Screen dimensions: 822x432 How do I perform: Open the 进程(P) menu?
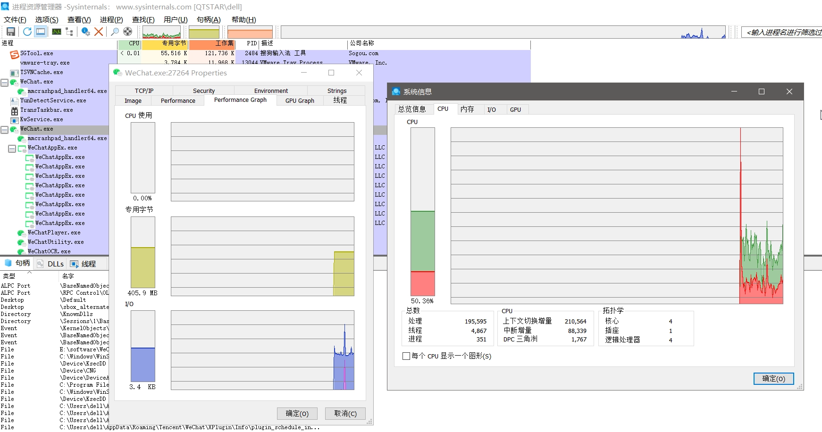coord(111,19)
